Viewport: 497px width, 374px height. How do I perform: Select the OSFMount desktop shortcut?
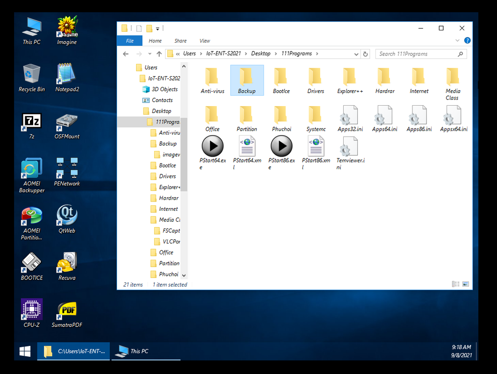point(67,126)
